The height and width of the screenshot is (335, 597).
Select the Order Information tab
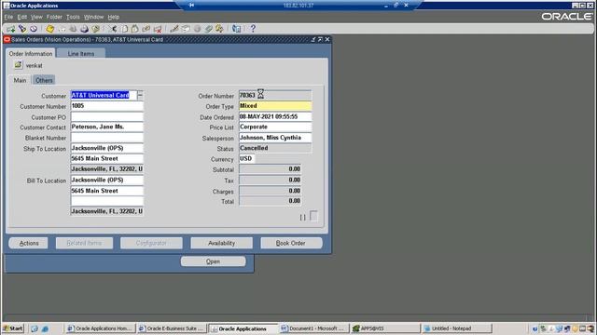coord(31,54)
